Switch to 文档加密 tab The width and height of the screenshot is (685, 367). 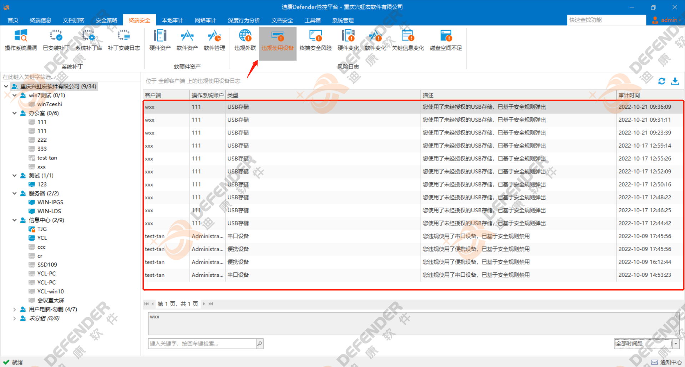coord(73,20)
